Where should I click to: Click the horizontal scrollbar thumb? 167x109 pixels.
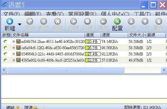[x=66, y=70]
